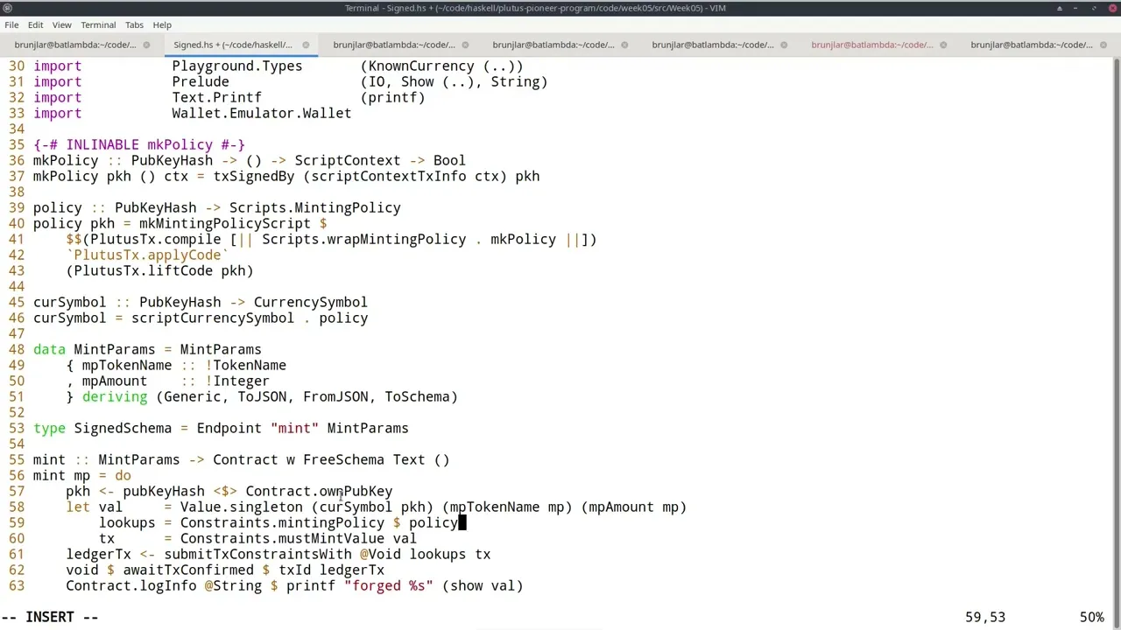
Task: Select the first brunjlar@batlambda tab
Action: click(74, 45)
